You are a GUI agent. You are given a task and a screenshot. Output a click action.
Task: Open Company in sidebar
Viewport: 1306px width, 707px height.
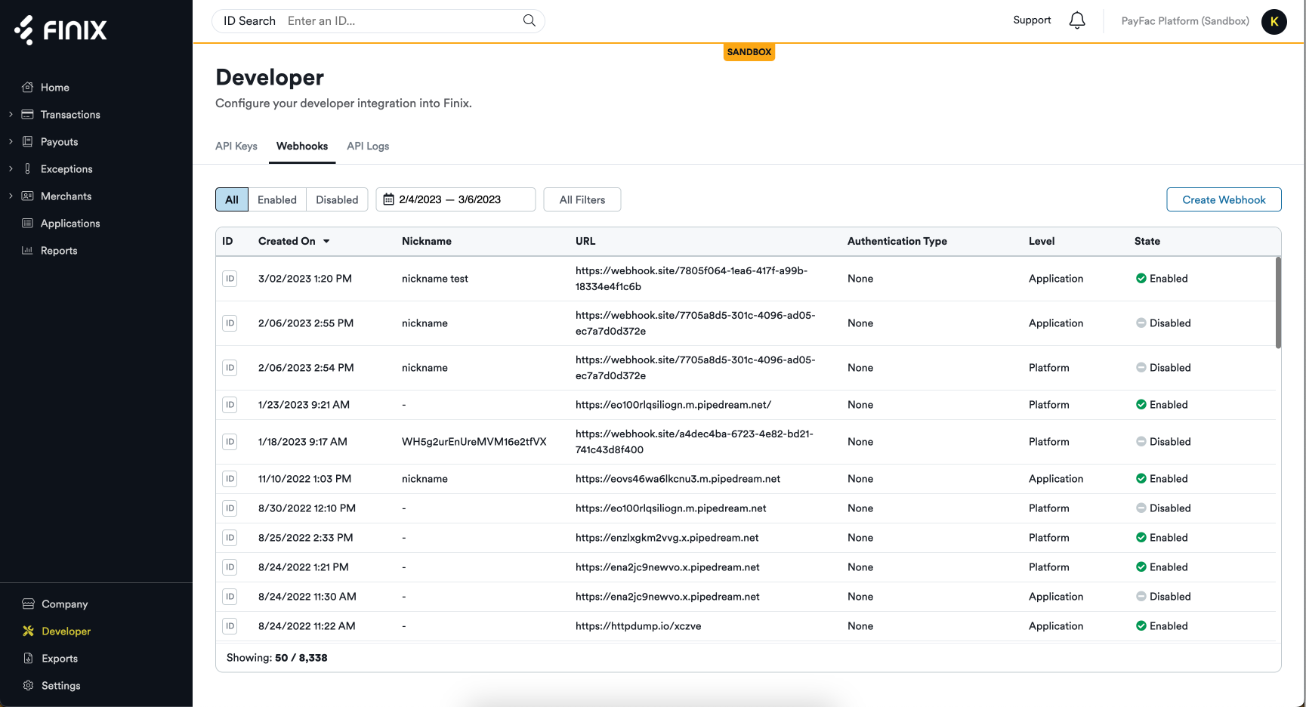[x=65, y=604]
